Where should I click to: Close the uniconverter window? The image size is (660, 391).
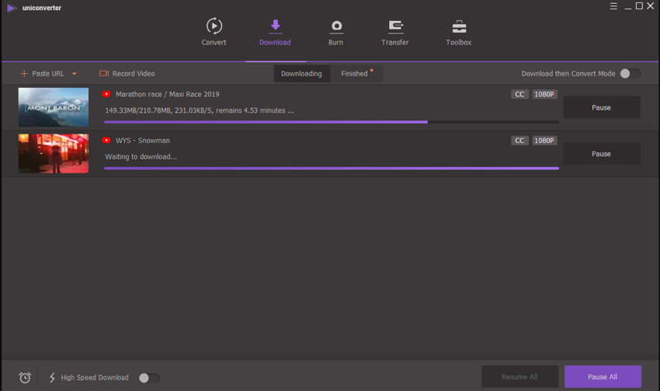[x=651, y=6]
